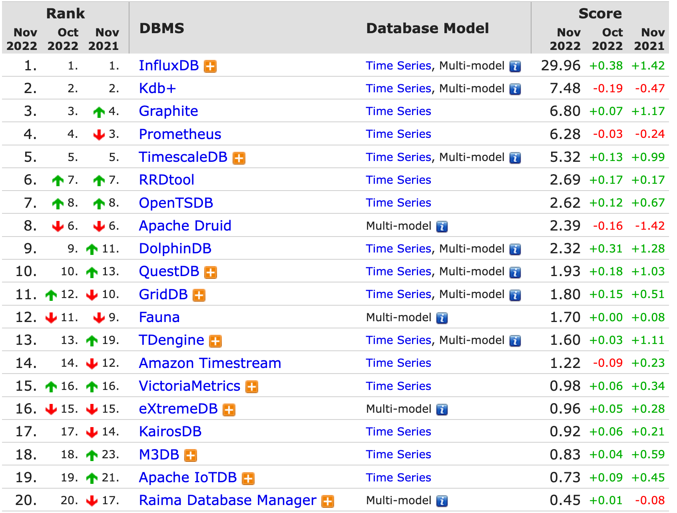
Task: Open the GridDB link
Action: 163,294
